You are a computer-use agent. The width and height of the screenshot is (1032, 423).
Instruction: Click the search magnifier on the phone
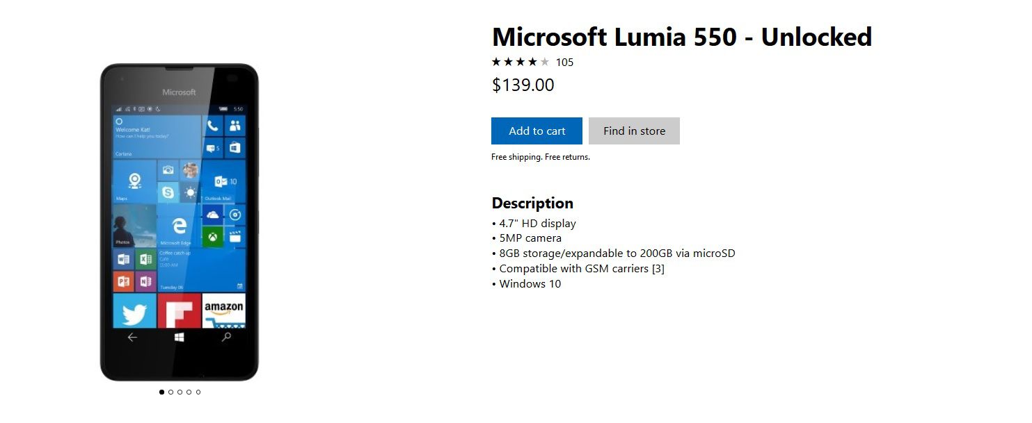point(226,337)
